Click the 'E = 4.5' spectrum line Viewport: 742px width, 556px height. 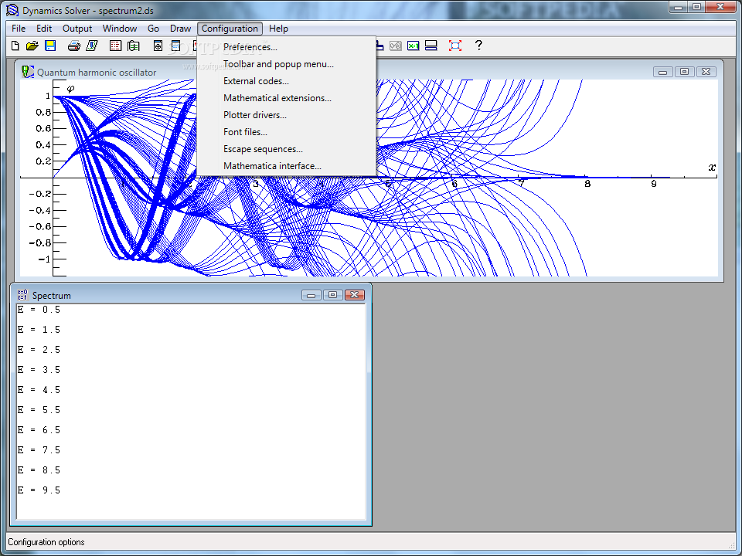tap(39, 390)
